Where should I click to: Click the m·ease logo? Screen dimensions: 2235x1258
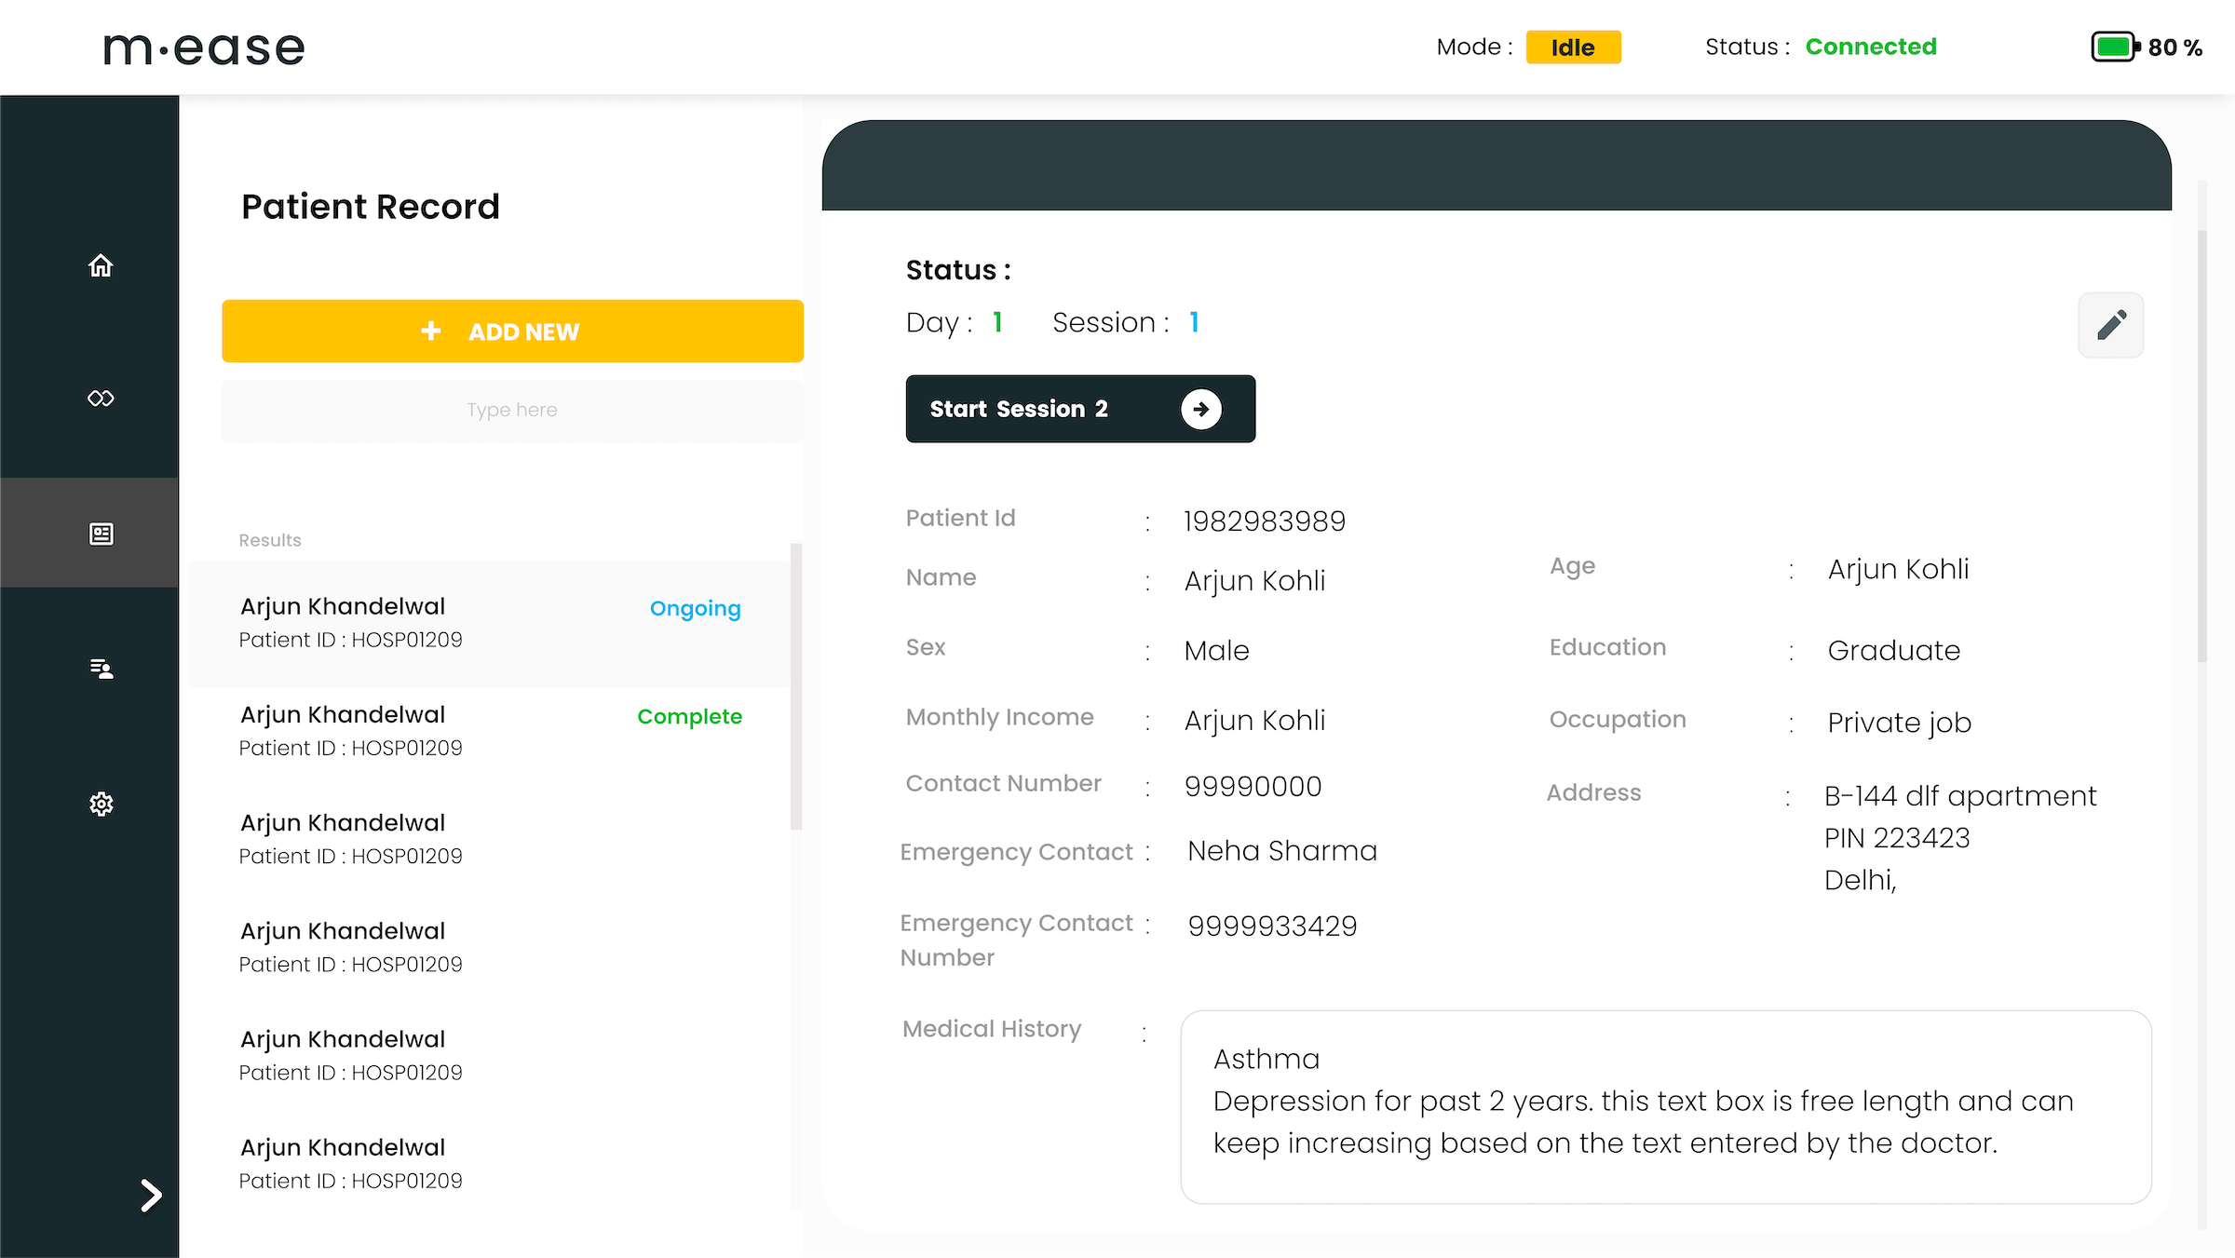click(x=204, y=47)
